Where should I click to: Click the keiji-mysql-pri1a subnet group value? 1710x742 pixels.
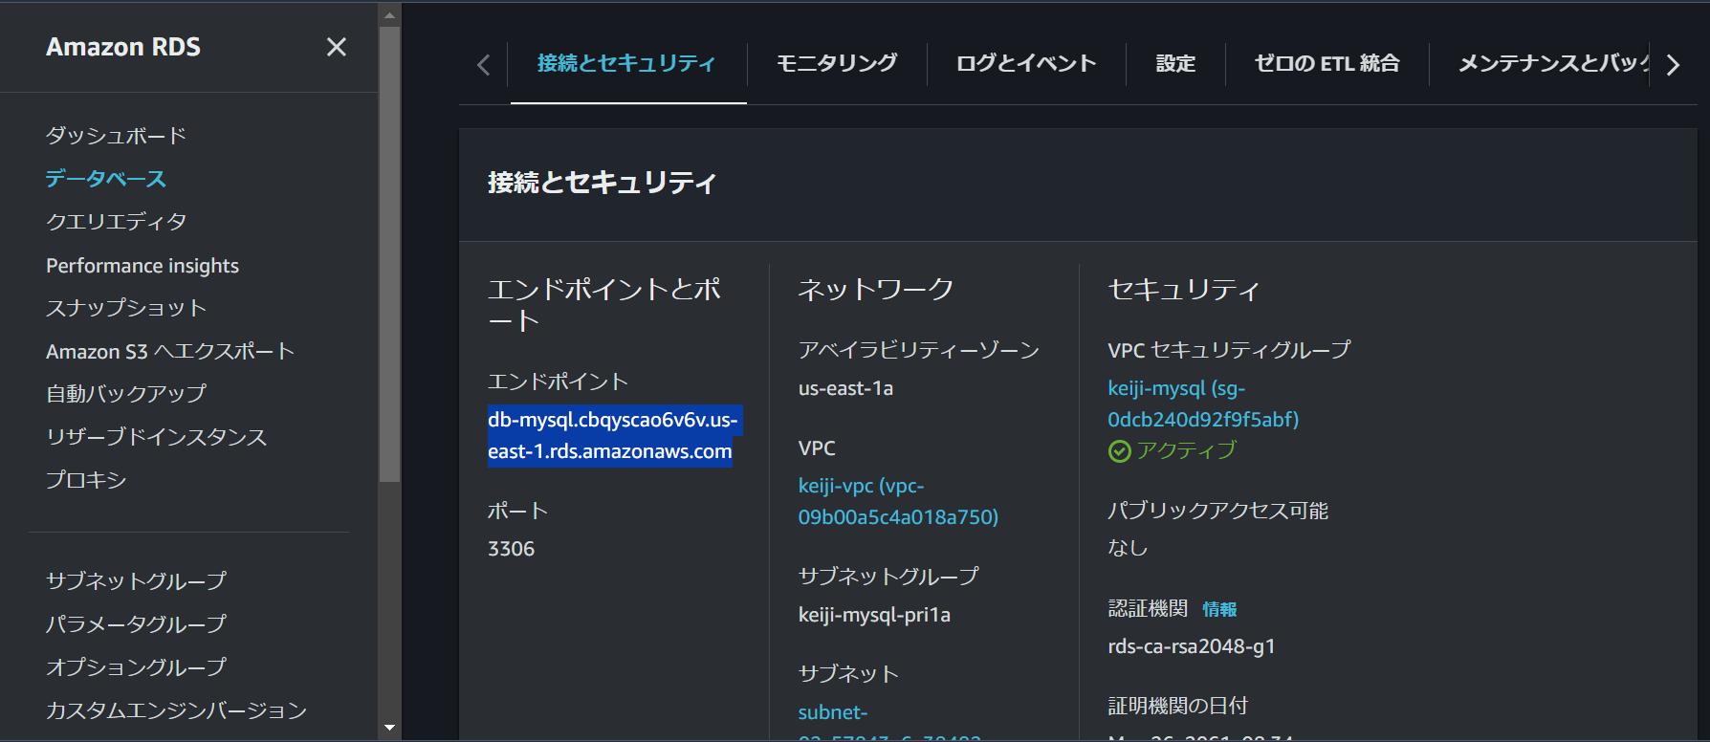(874, 615)
